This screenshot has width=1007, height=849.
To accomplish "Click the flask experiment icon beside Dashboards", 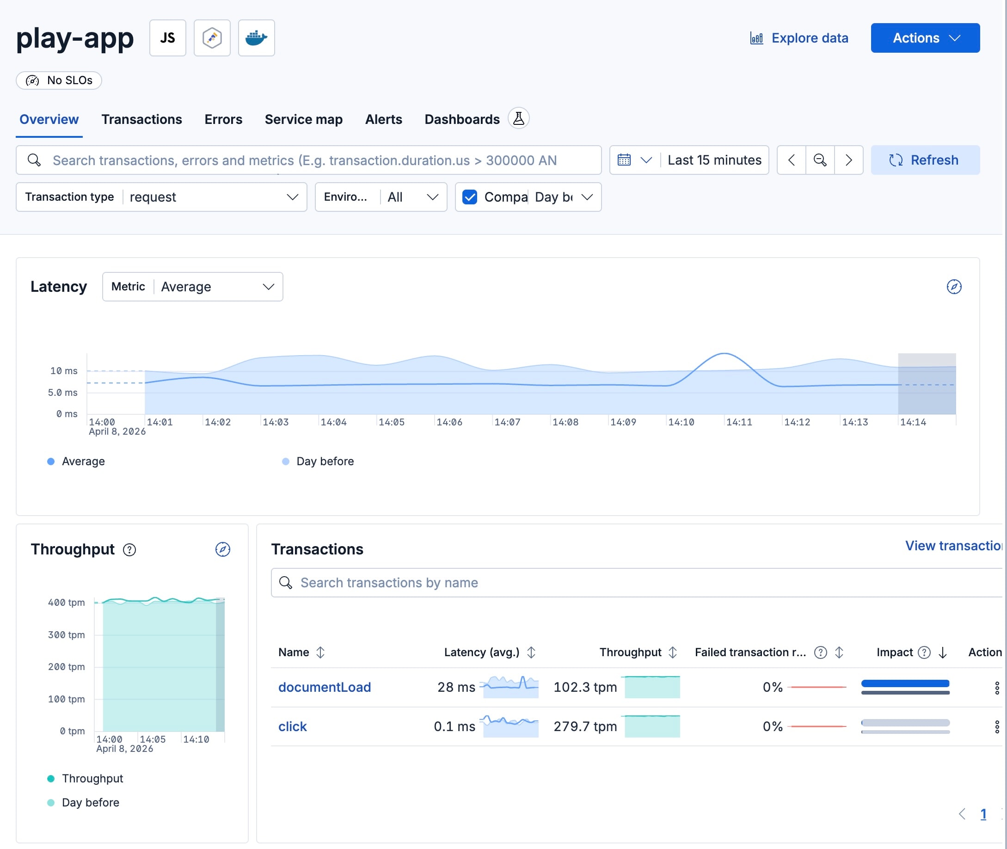I will [x=519, y=118].
